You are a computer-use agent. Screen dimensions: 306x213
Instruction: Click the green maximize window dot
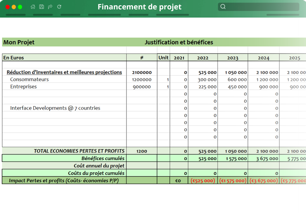click(20, 7)
